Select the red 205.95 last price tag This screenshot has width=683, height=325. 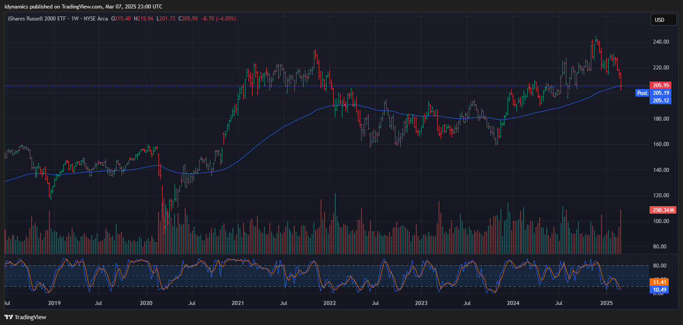[x=660, y=85]
